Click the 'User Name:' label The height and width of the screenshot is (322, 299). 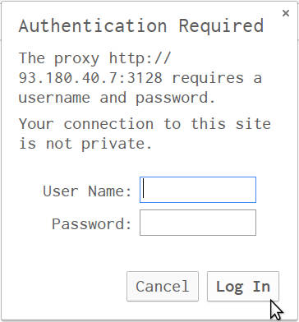pyautogui.click(x=87, y=191)
